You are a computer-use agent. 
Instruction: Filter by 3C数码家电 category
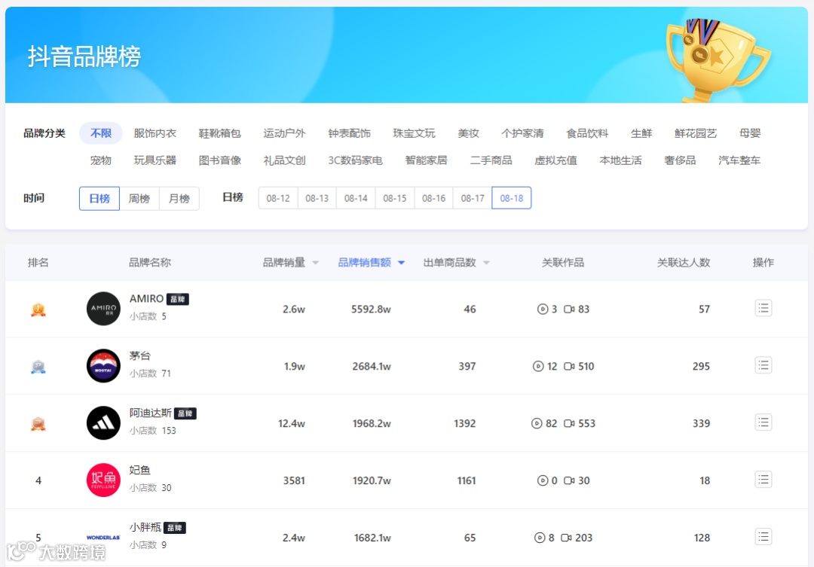tap(355, 160)
